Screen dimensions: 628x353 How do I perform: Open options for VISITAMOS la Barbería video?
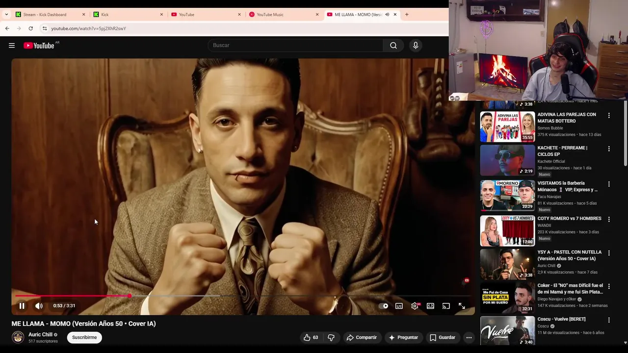609,184
